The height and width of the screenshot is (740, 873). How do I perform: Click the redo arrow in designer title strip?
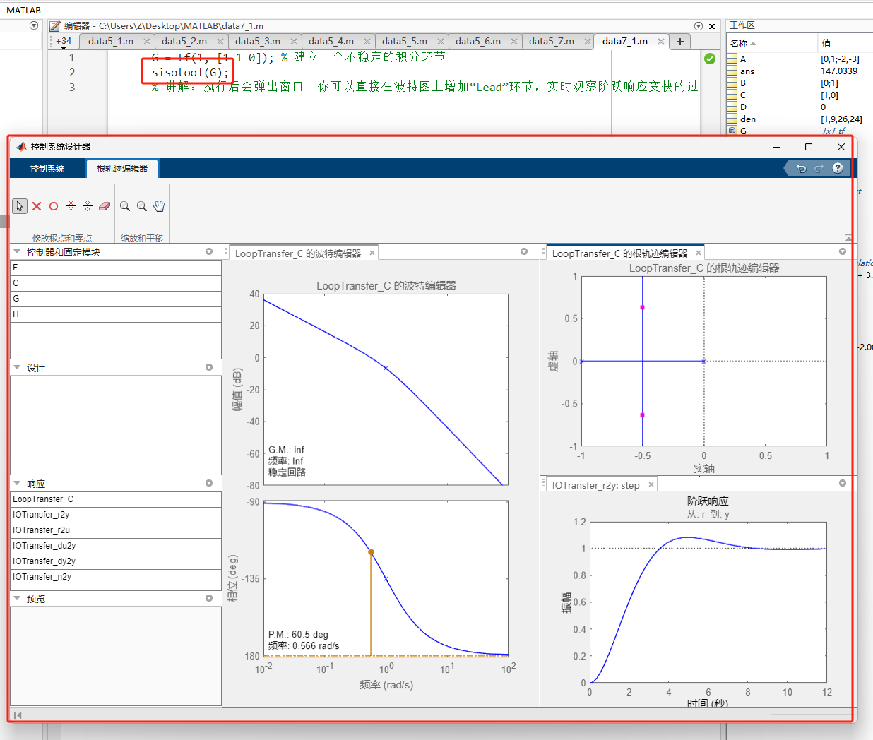pyautogui.click(x=819, y=168)
